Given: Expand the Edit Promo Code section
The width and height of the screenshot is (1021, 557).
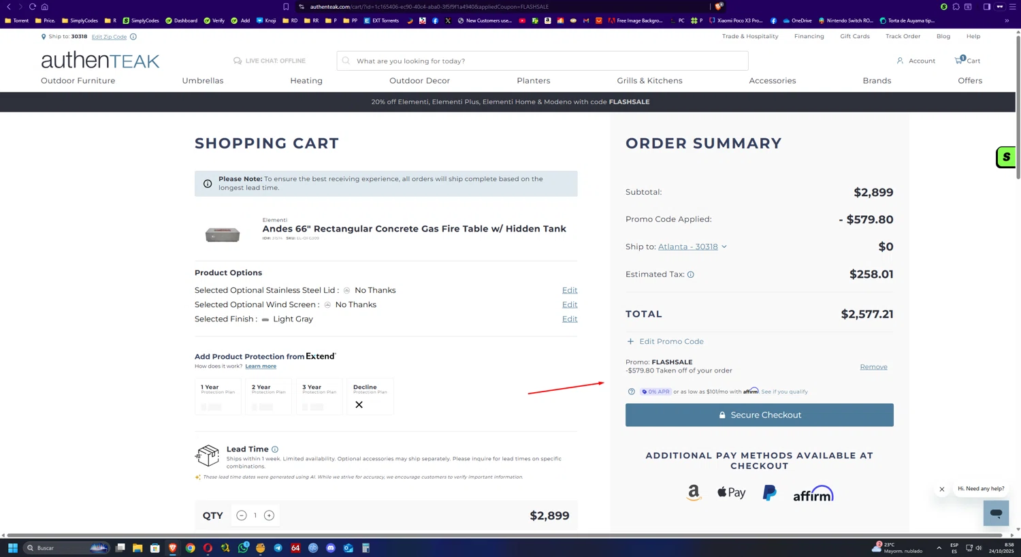Looking at the screenshot, I should click(665, 342).
